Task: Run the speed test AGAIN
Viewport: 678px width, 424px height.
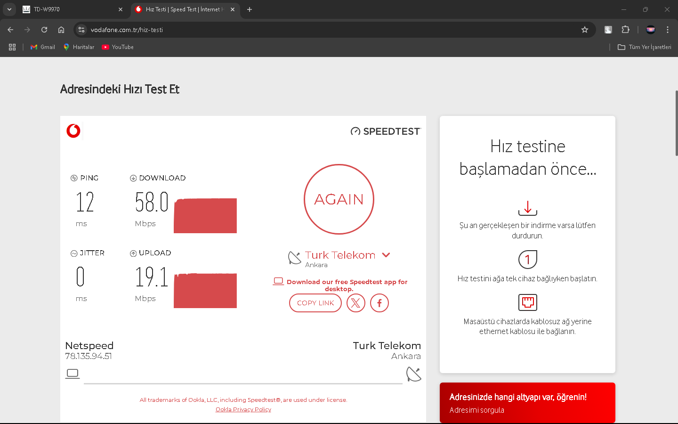Action: click(339, 199)
